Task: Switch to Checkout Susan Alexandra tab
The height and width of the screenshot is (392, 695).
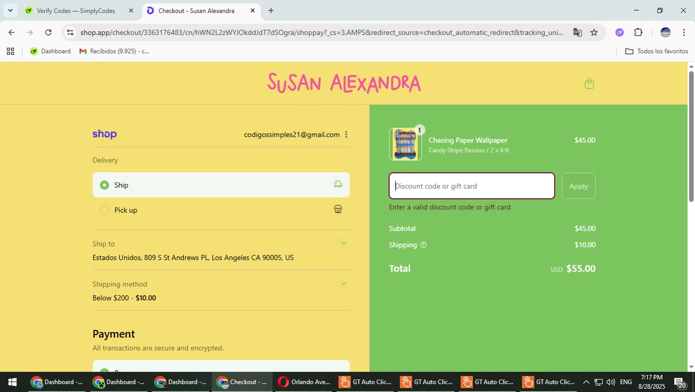Action: coord(201,11)
